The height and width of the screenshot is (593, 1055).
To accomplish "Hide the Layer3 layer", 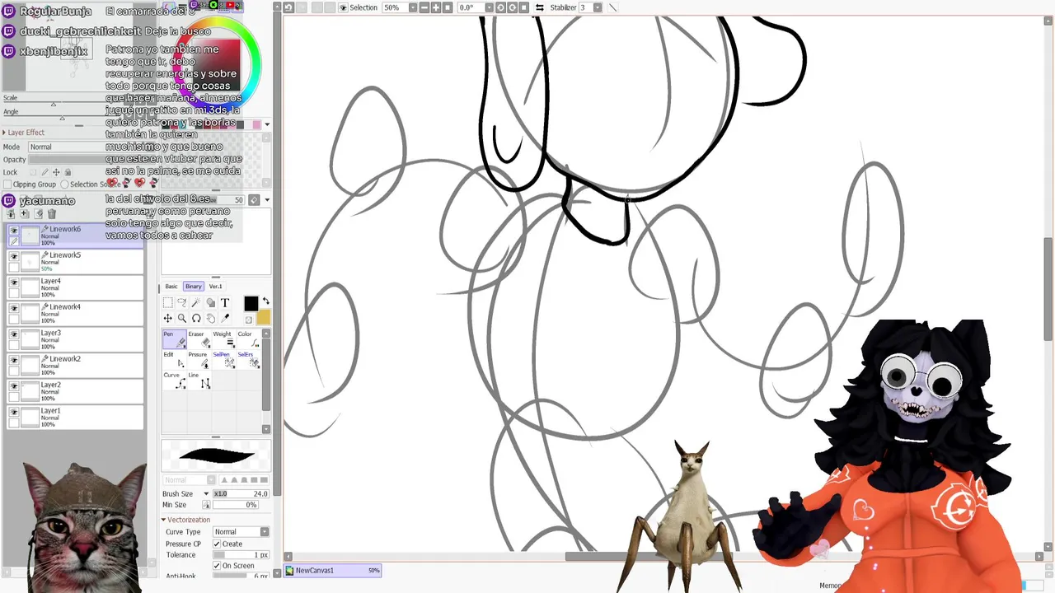I will tap(14, 334).
